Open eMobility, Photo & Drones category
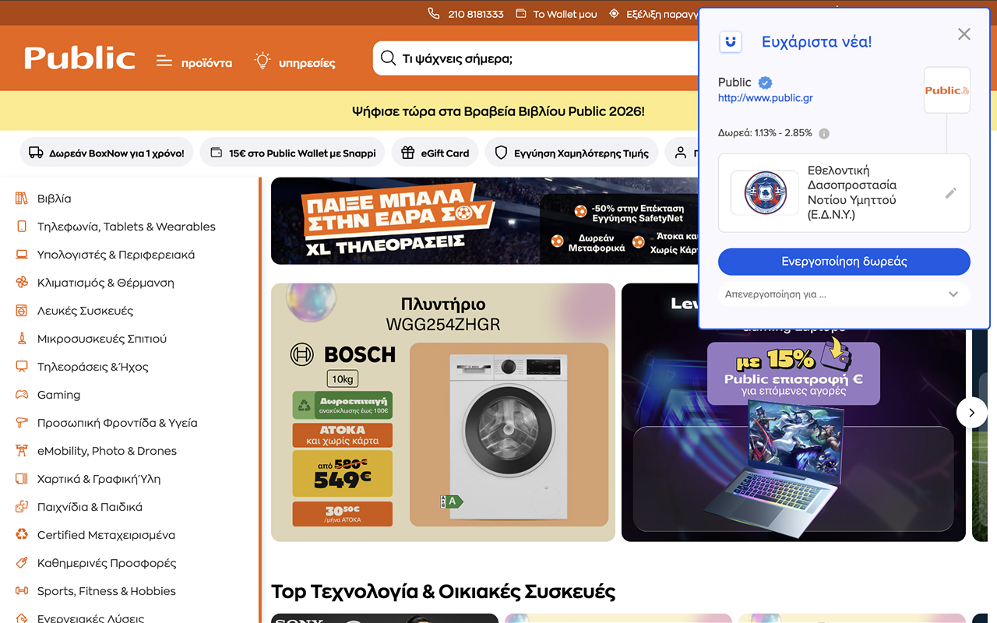 (x=107, y=451)
